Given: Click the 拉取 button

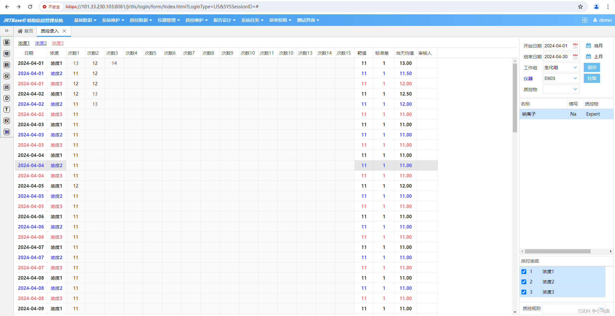Looking at the screenshot, I should click(x=592, y=78).
